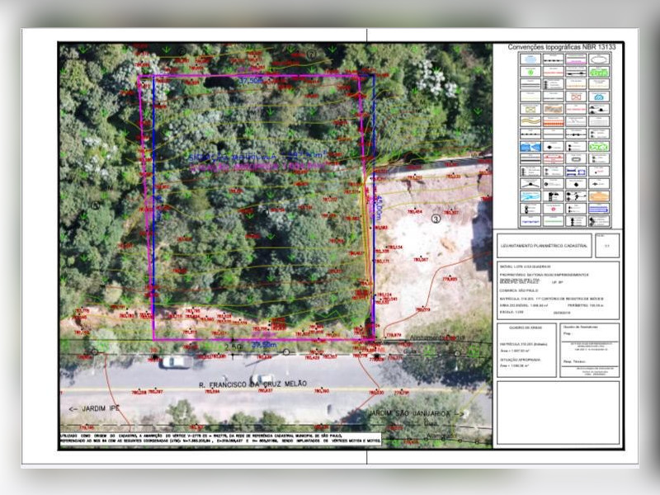
Task: Click the '2,50' sidewalk dimension label
Action: point(233,347)
